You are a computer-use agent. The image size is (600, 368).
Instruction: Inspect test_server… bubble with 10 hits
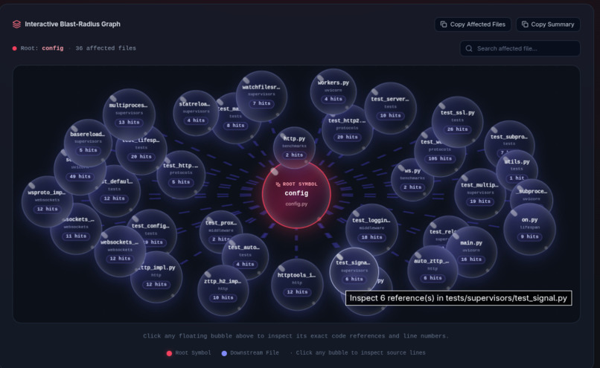point(390,108)
